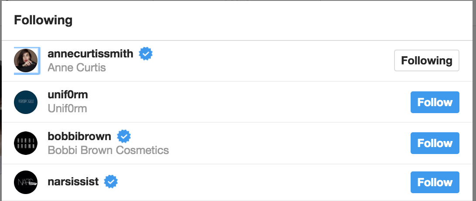Click the Anne Curtis display name
Image resolution: width=476 pixels, height=201 pixels.
click(x=76, y=68)
